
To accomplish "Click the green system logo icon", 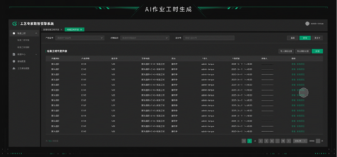I will click(15, 24).
